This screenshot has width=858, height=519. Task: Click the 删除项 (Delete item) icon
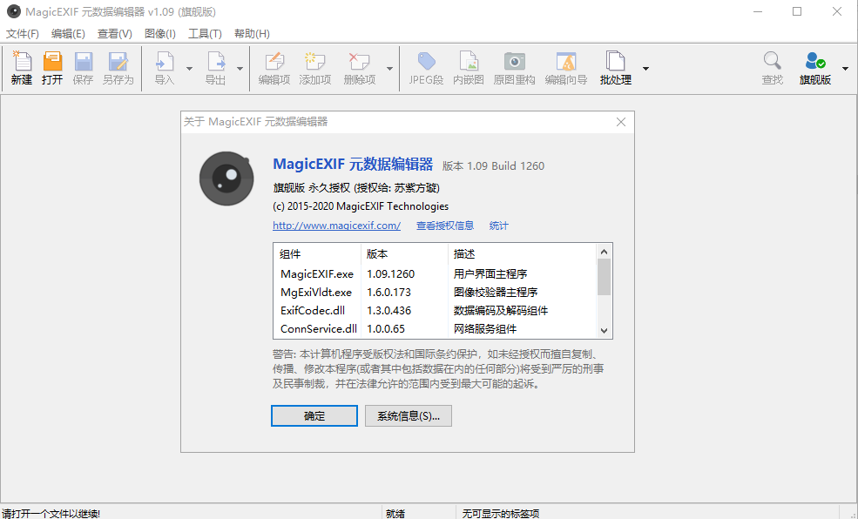pos(360,61)
